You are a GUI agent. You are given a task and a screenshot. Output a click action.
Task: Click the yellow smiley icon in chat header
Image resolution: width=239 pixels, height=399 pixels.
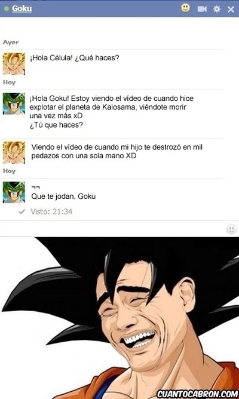(x=186, y=8)
